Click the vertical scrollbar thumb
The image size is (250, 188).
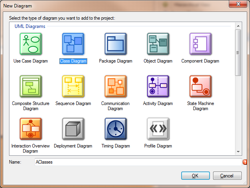[238, 52]
